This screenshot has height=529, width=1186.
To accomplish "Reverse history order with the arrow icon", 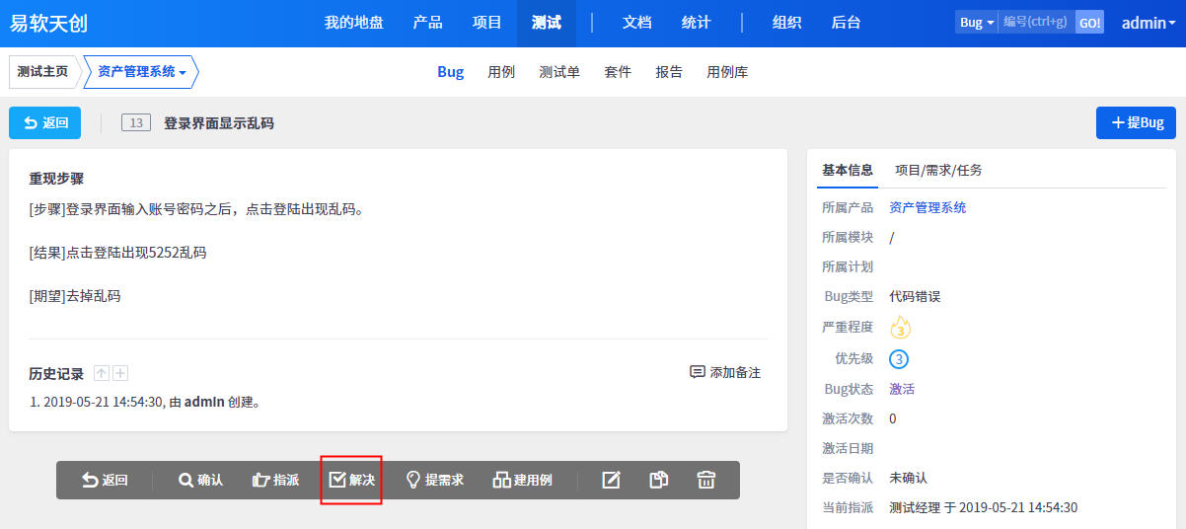I will coord(102,373).
